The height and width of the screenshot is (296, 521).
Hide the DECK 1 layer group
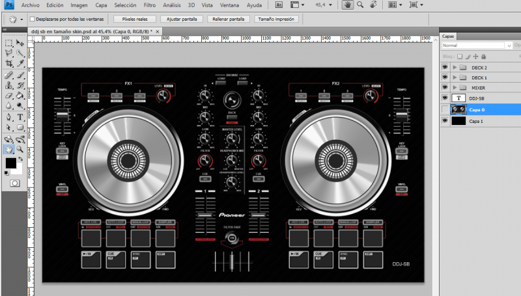[x=445, y=77]
